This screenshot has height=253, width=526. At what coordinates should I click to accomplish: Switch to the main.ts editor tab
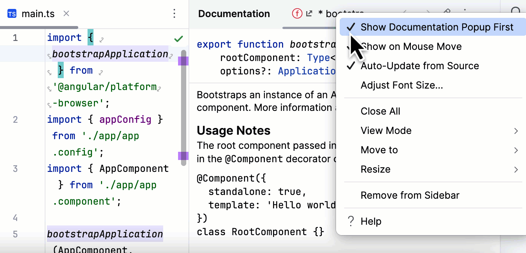pos(38,13)
